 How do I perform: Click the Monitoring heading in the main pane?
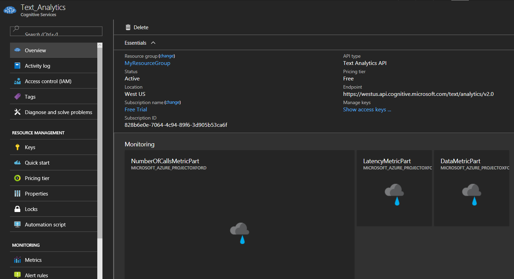[140, 144]
